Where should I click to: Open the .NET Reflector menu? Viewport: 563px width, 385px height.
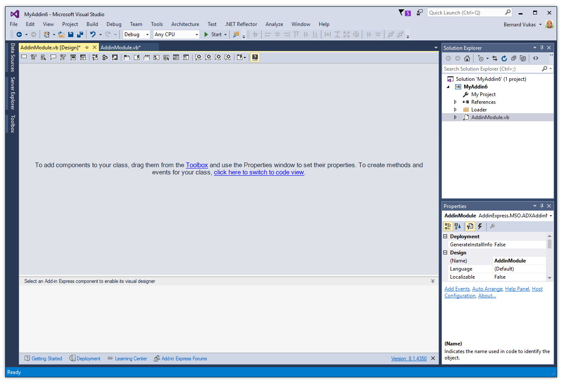pos(241,24)
